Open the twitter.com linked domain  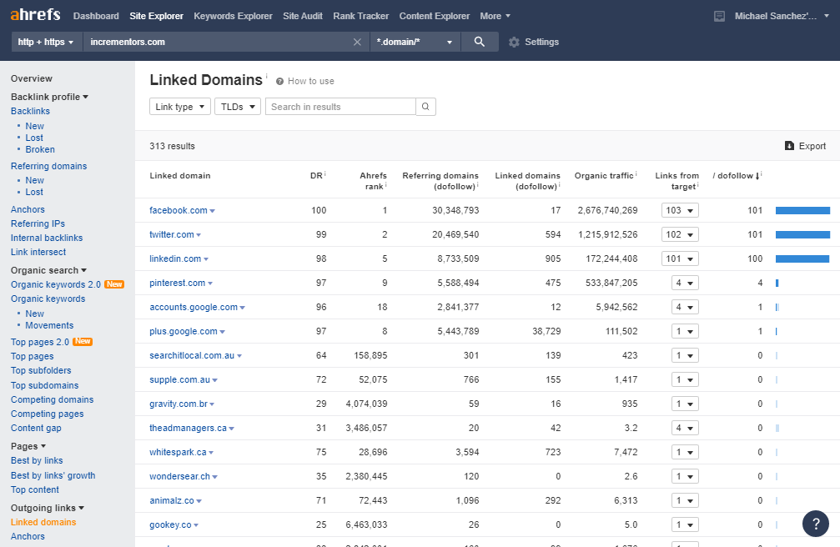172,234
